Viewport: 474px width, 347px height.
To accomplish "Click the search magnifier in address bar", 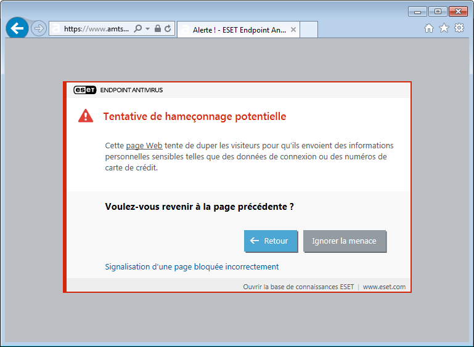I will tap(138, 29).
